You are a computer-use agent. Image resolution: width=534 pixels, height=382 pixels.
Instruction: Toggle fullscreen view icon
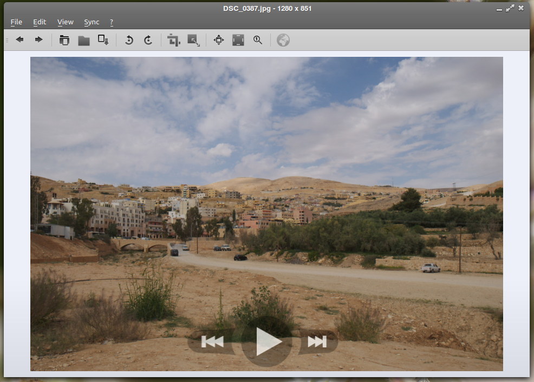click(x=238, y=40)
